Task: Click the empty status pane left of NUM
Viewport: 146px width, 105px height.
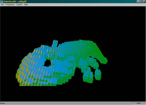Action: click(134, 103)
